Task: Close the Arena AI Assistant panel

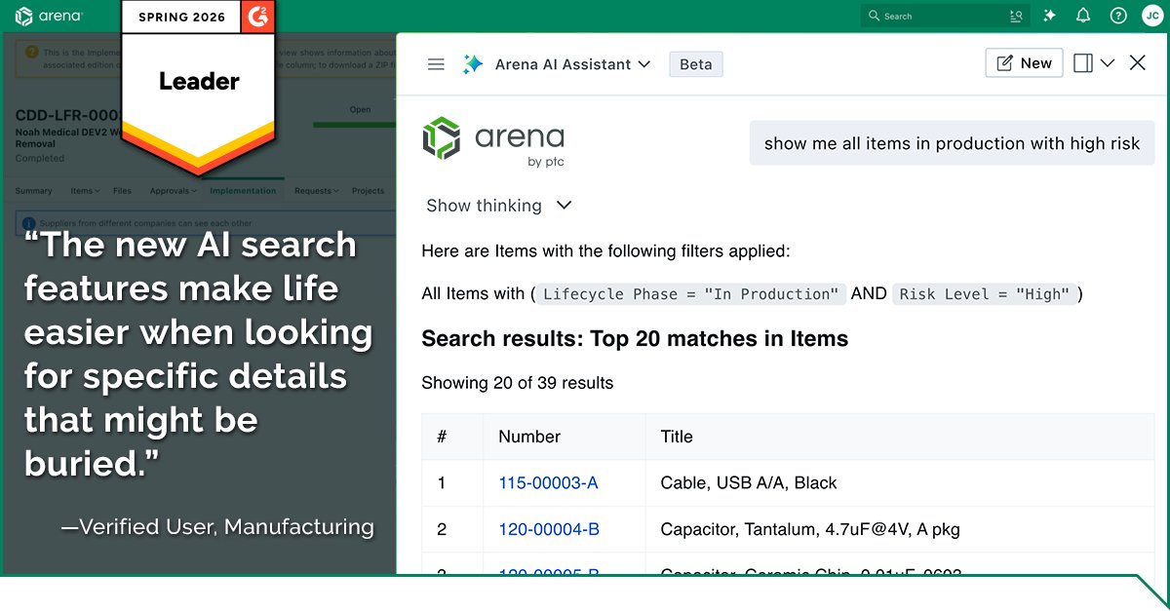Action: pos(1137,63)
